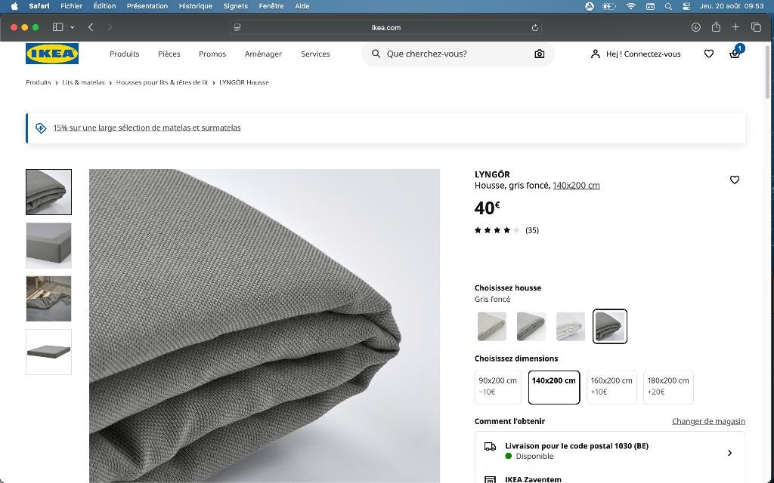
Task: Select the 180x200 cm size
Action: coord(668,387)
